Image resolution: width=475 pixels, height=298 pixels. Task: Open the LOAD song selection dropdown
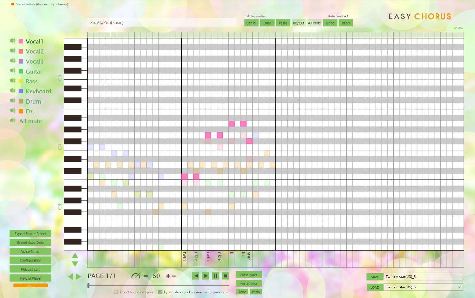pyautogui.click(x=459, y=287)
